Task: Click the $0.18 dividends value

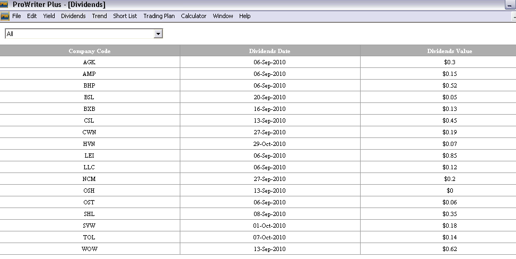Action: (450, 226)
